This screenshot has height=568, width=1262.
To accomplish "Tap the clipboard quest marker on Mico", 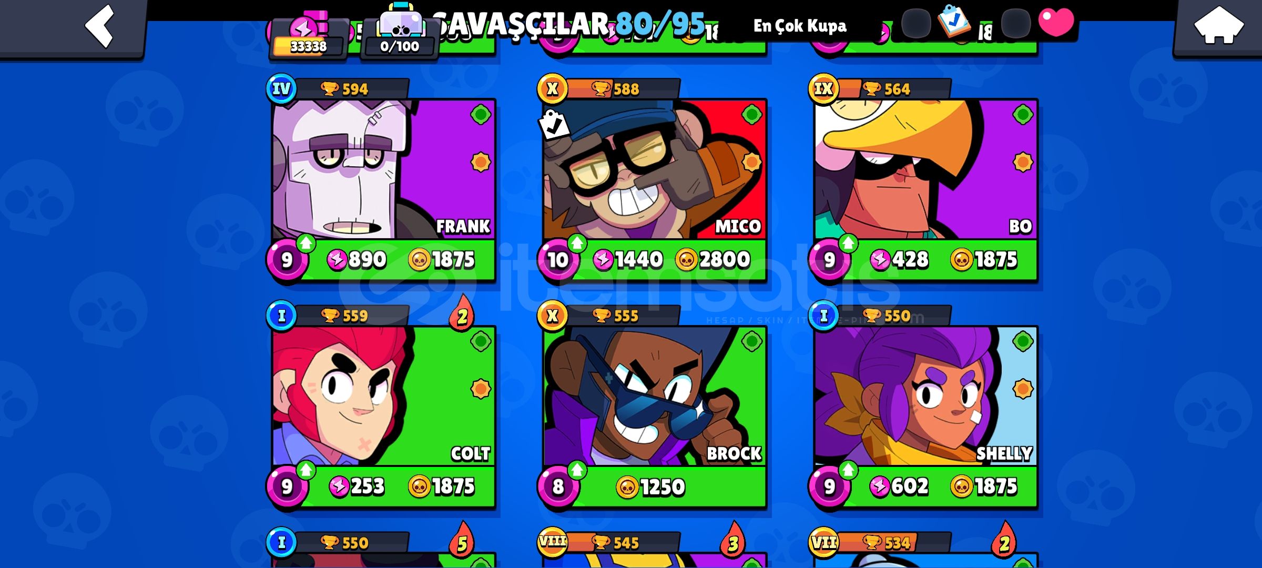I will [554, 125].
